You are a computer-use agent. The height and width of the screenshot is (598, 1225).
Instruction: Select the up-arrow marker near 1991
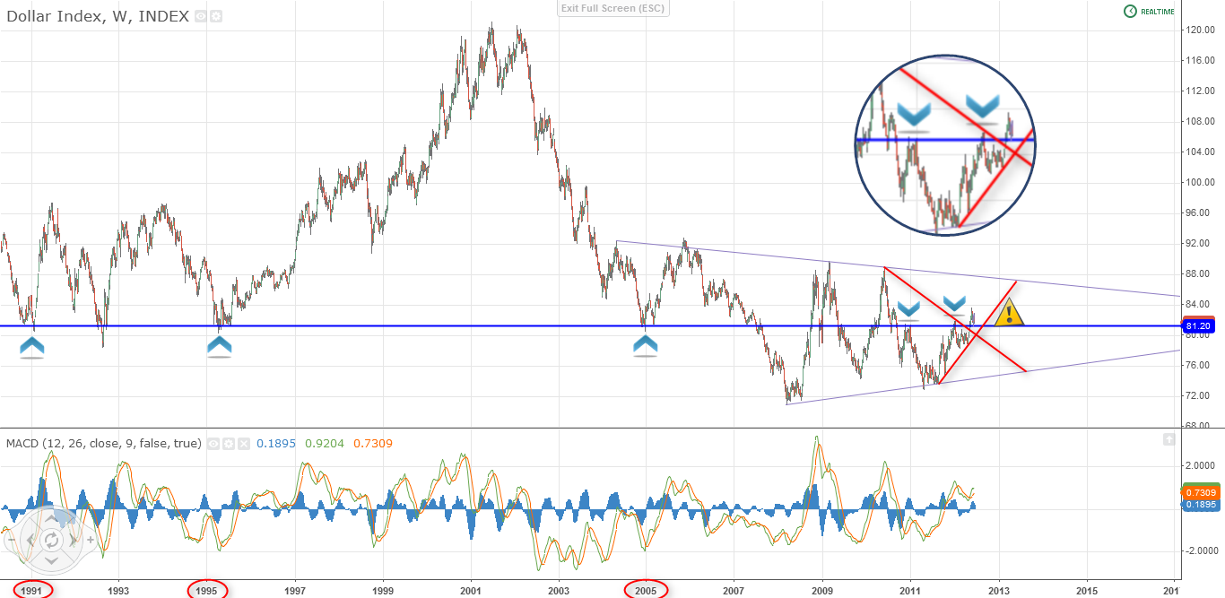[x=31, y=348]
